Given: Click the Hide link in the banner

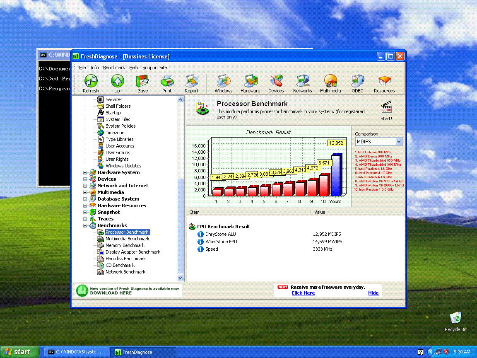Looking at the screenshot, I should [373, 293].
